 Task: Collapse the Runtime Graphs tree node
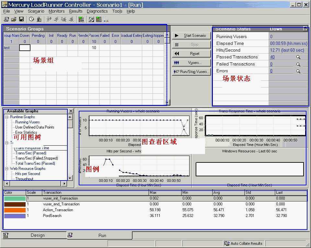point(6,117)
